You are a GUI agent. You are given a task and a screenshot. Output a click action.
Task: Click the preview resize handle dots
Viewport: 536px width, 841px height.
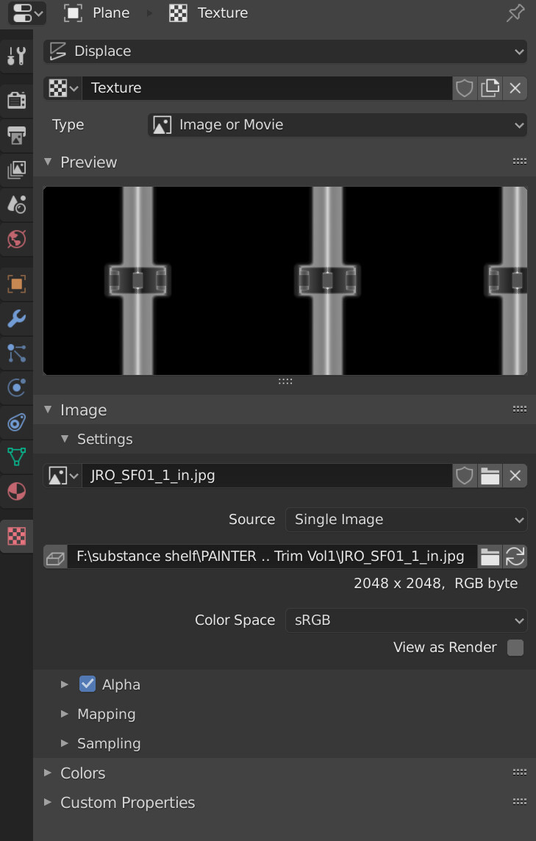tap(285, 382)
